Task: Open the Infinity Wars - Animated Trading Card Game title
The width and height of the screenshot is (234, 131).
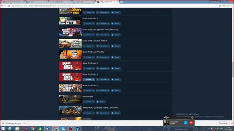Action: (100, 108)
